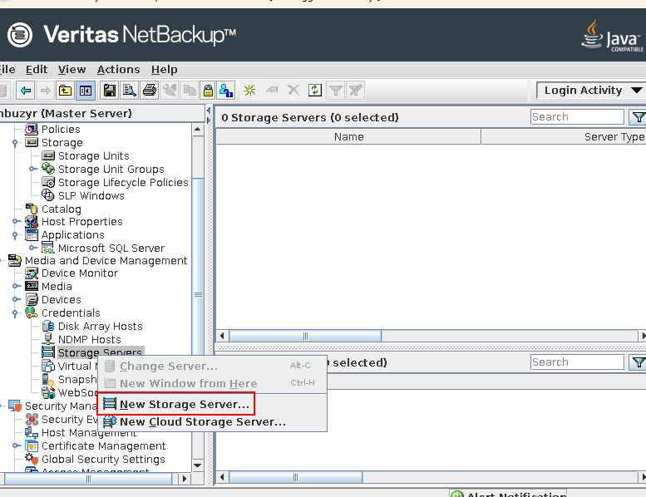
Task: Select Policies icon in the tree
Action: [32, 130]
